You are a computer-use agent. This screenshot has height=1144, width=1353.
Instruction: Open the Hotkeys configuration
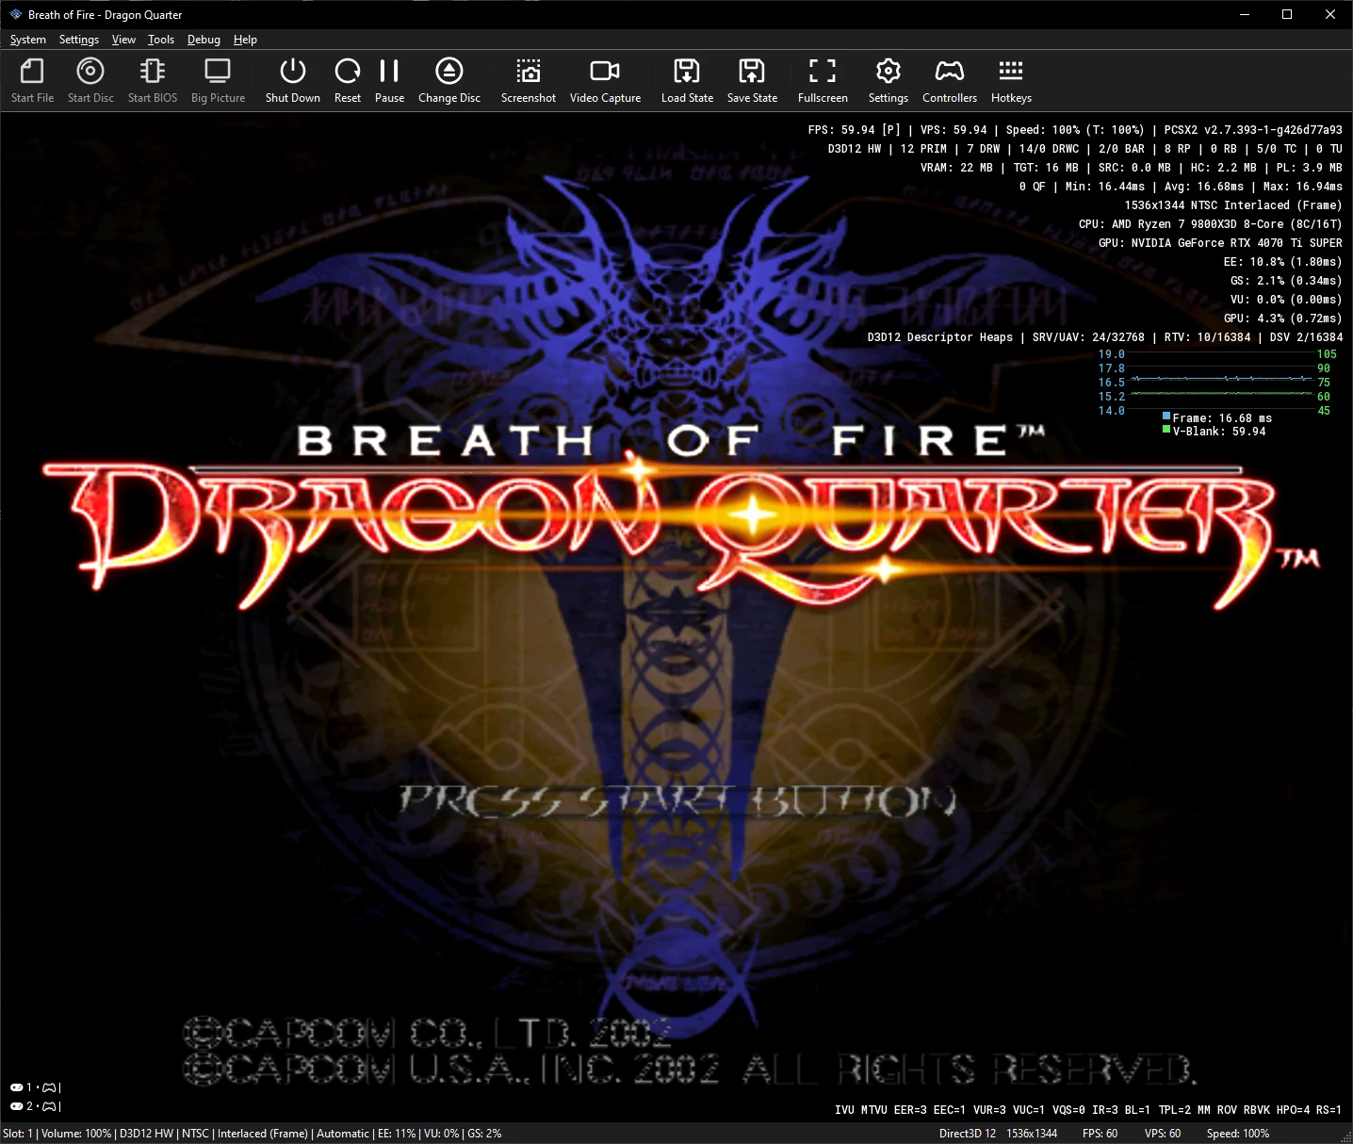pos(1011,80)
